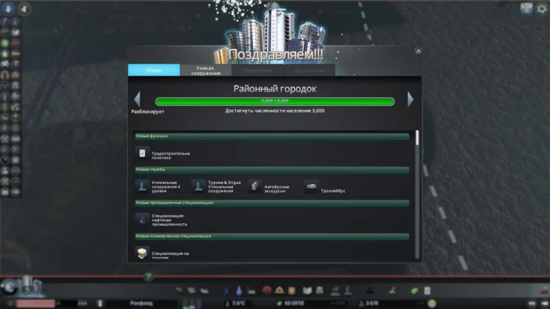Click the Новые коммерческие специализации header
This screenshot has width=550, height=309.
272,236
